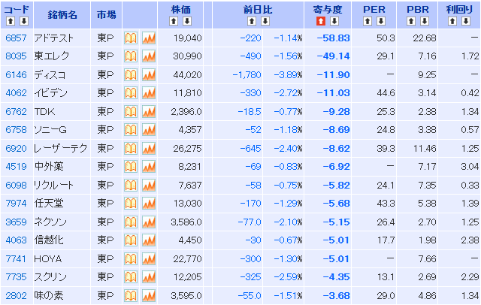Viewport: 481px width, 305px height.
Task: Click the highlighted 寄与度 ascending sort arrow
Action: (x=319, y=20)
